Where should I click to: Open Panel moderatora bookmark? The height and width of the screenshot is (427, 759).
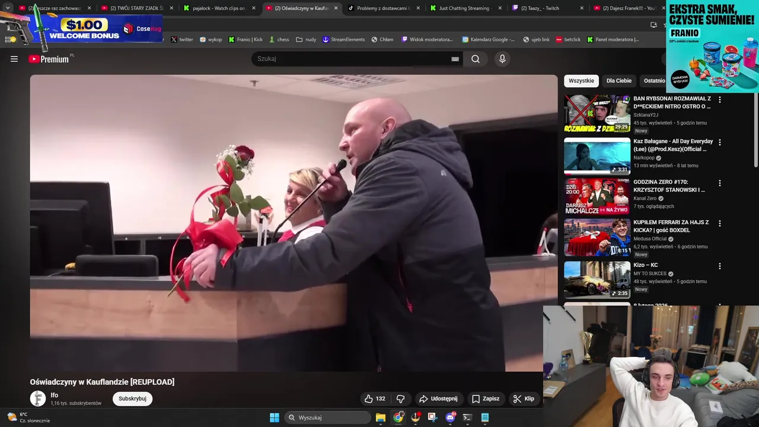(x=613, y=39)
